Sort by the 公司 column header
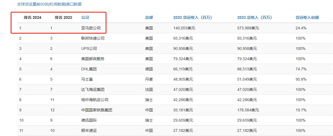The width and height of the screenshot is (333, 136). 85,18
